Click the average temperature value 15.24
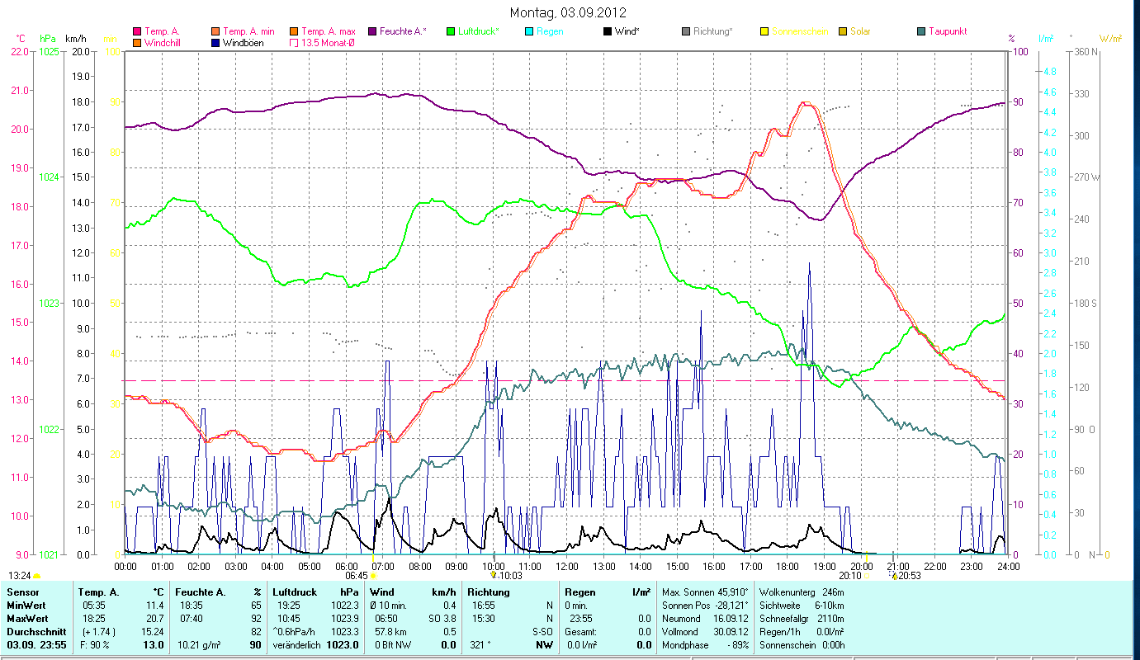The height and width of the screenshot is (660, 1140). click(x=153, y=631)
